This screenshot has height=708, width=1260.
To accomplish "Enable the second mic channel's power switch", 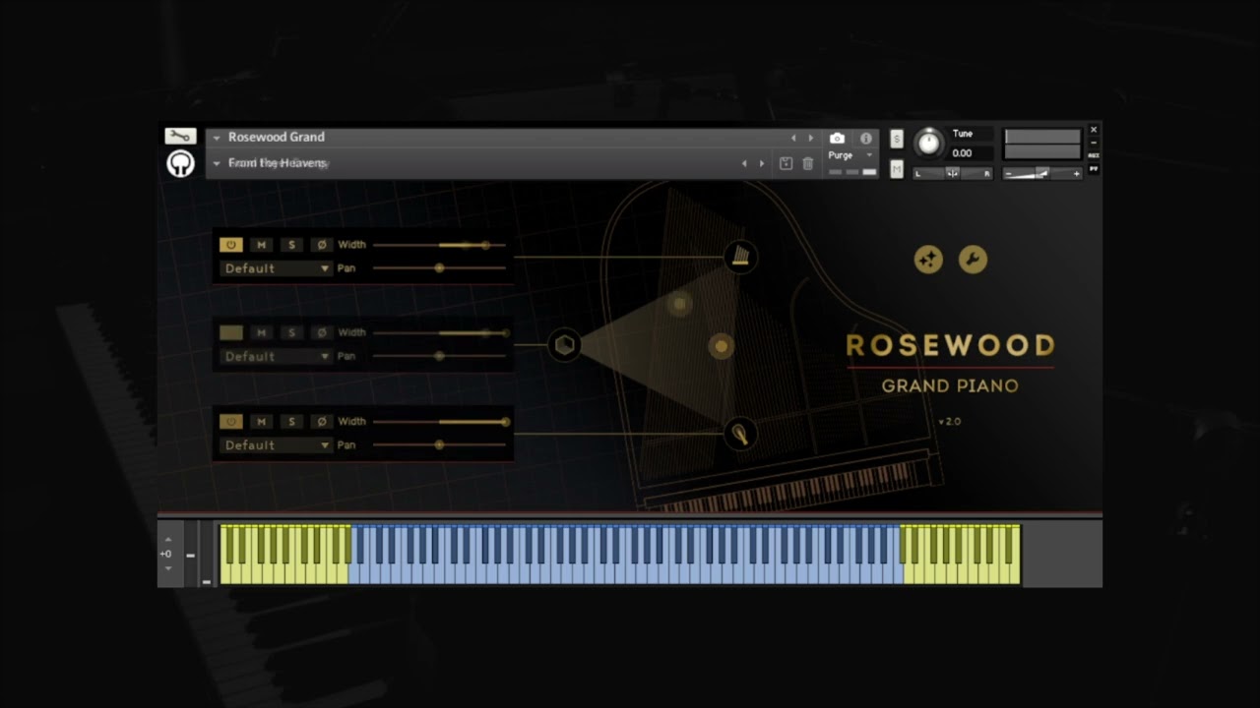I will pyautogui.click(x=230, y=332).
